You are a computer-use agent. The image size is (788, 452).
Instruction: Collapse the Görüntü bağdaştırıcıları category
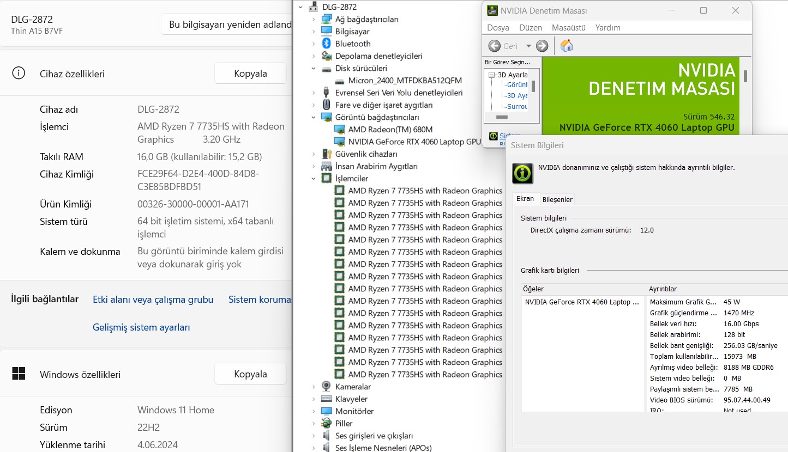point(314,117)
